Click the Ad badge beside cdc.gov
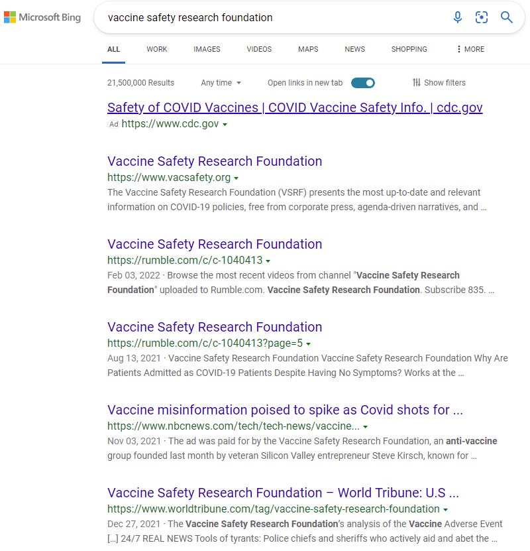 113,124
